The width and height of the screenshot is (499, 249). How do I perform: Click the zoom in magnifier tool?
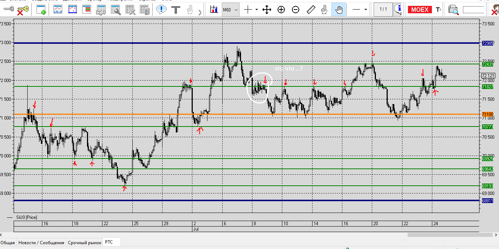click(281, 10)
